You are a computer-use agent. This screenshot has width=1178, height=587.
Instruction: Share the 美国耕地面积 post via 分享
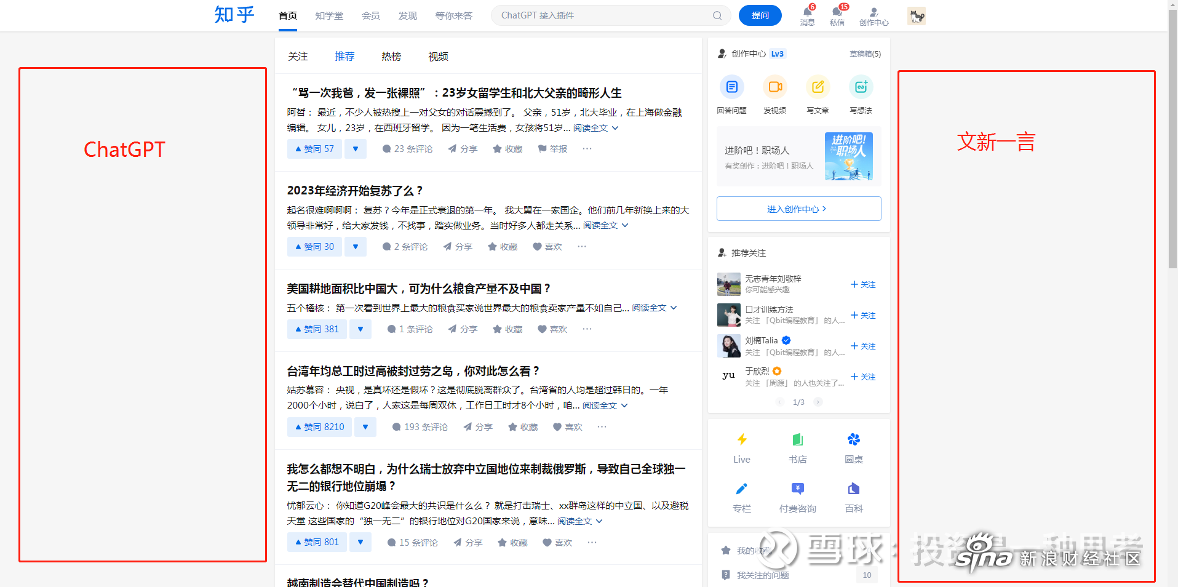463,329
